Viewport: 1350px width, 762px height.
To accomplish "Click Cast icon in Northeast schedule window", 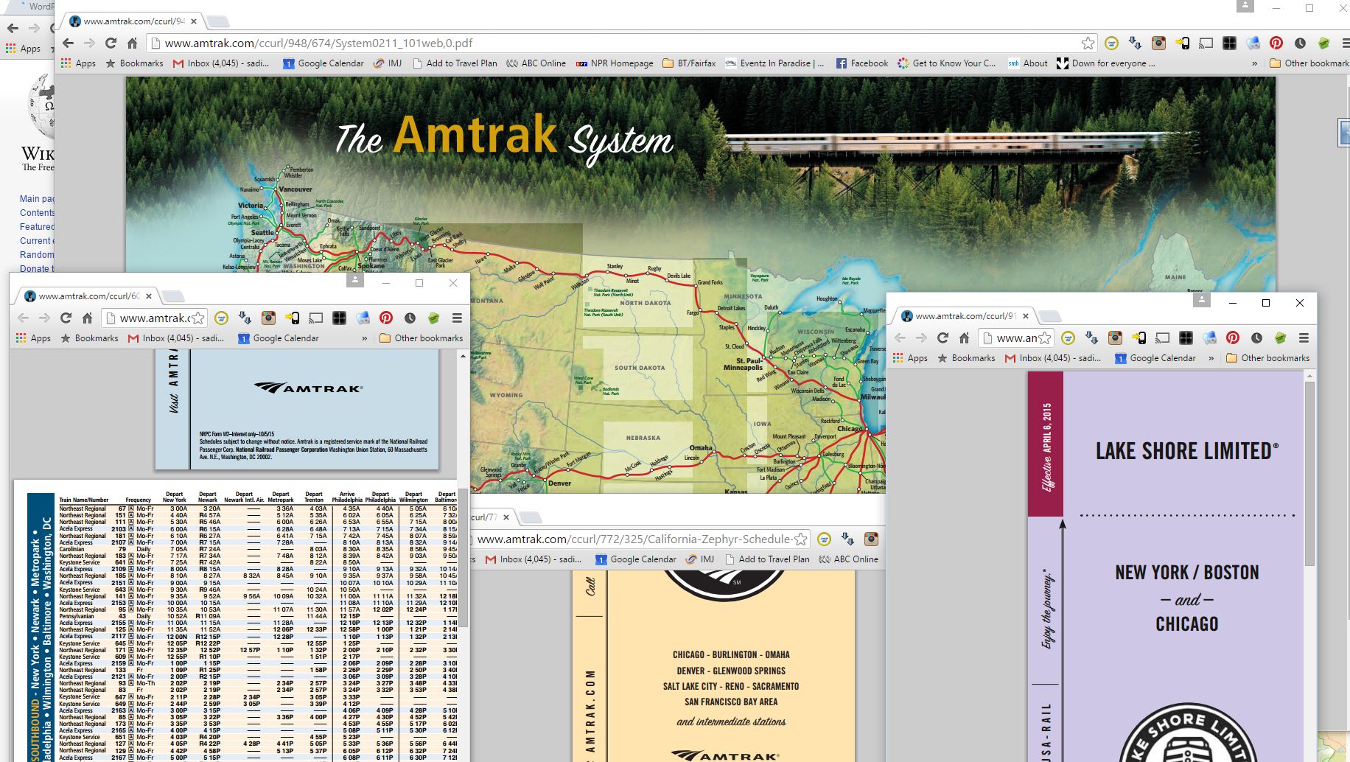I will tap(315, 318).
